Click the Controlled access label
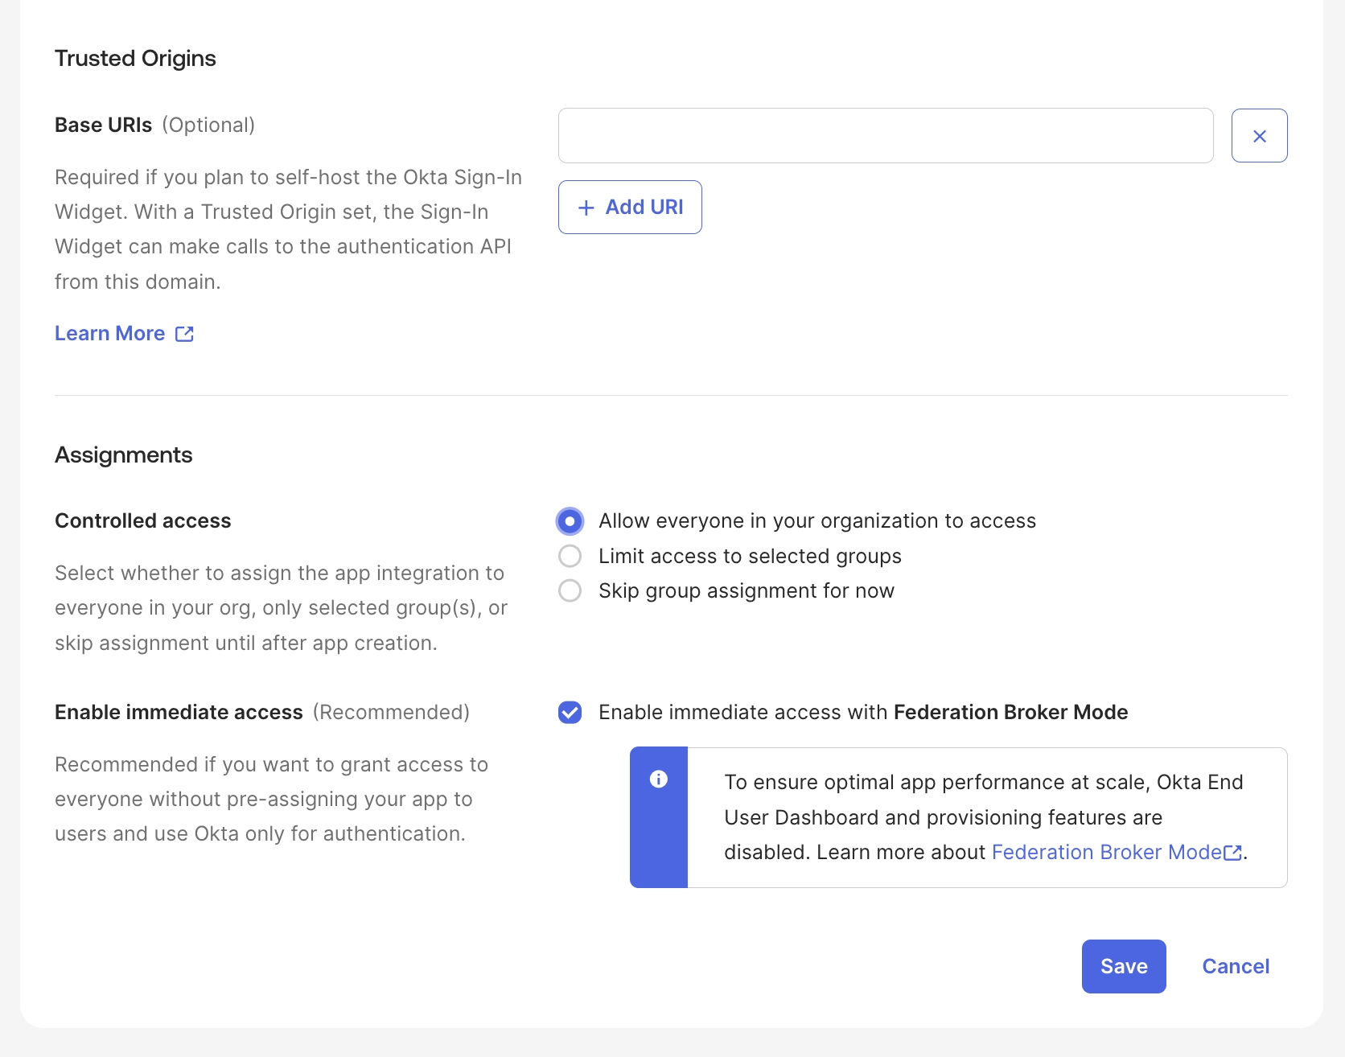 (x=142, y=520)
